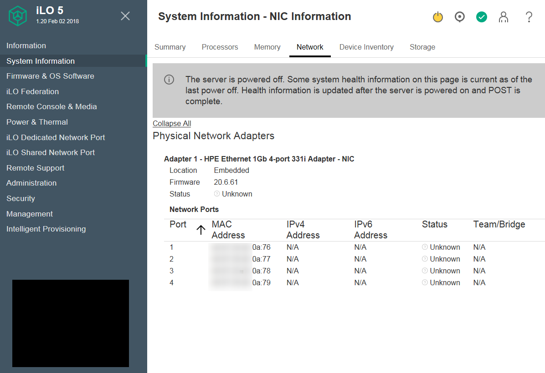Click the Network Ports subheading

194,209
